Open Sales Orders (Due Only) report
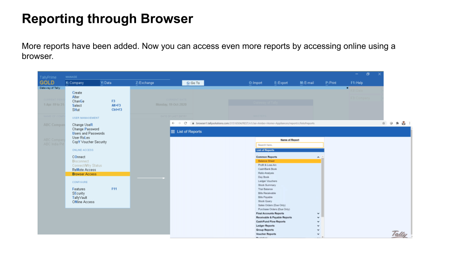The image size is (450, 253). tap(272, 205)
